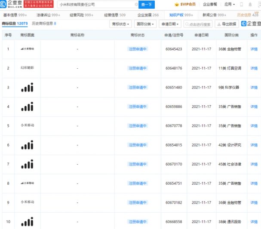Screen dimensions: 261x229
Task: Click the Qcc.com logo icon
Action: 3,4
